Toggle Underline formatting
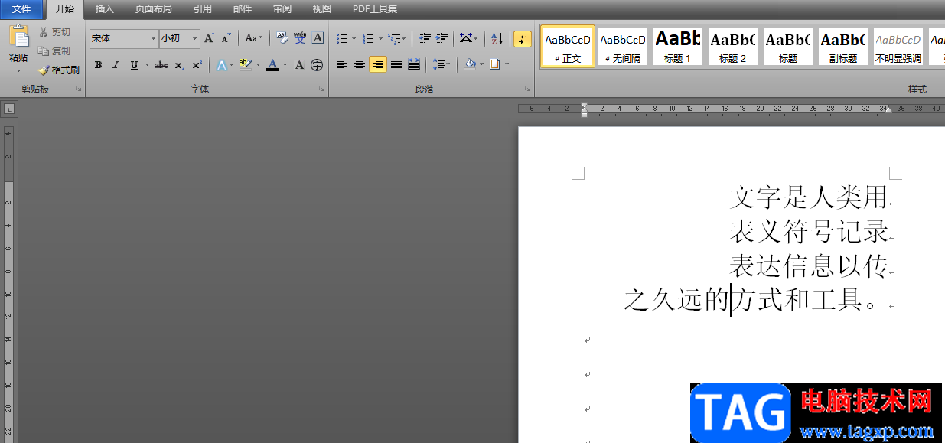This screenshot has width=945, height=443. pos(134,65)
